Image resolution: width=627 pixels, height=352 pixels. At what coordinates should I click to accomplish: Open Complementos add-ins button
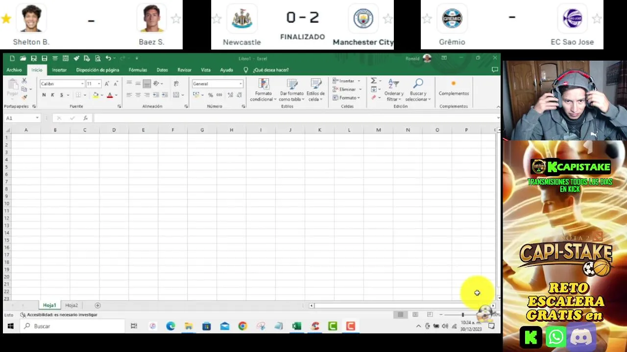pyautogui.click(x=454, y=88)
